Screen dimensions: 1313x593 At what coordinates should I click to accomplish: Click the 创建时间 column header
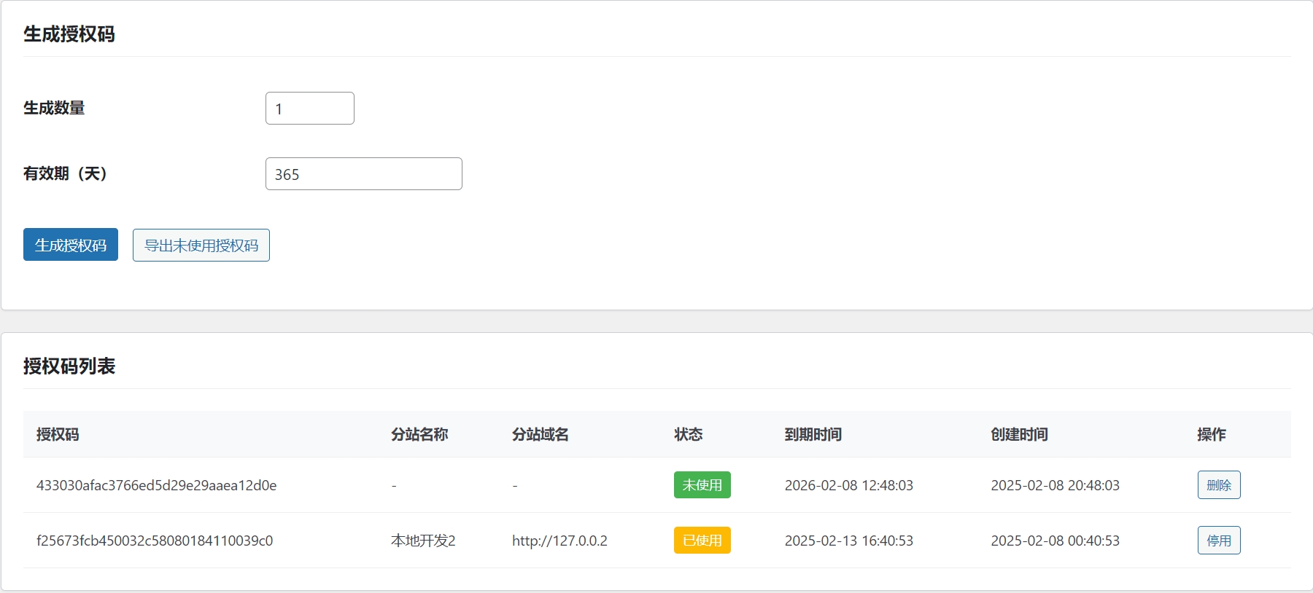[x=1019, y=435]
